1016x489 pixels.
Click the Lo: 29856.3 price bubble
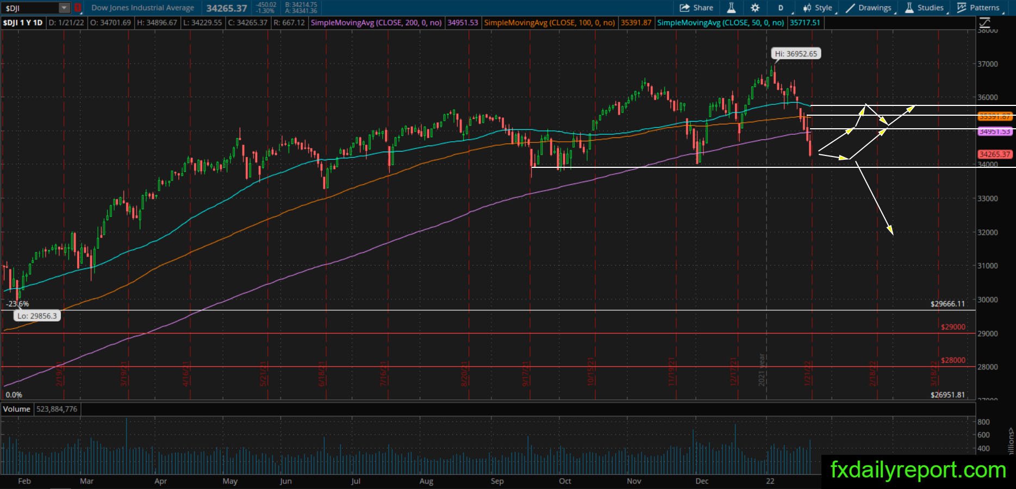coord(37,316)
